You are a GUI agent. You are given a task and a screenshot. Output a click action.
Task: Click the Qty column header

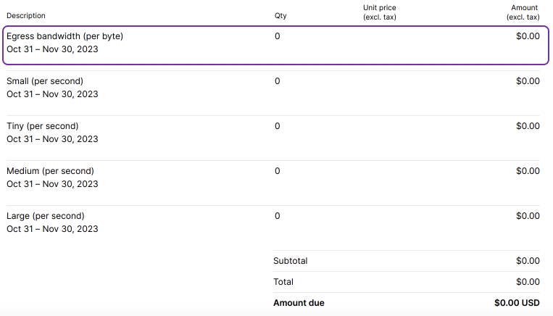click(280, 16)
